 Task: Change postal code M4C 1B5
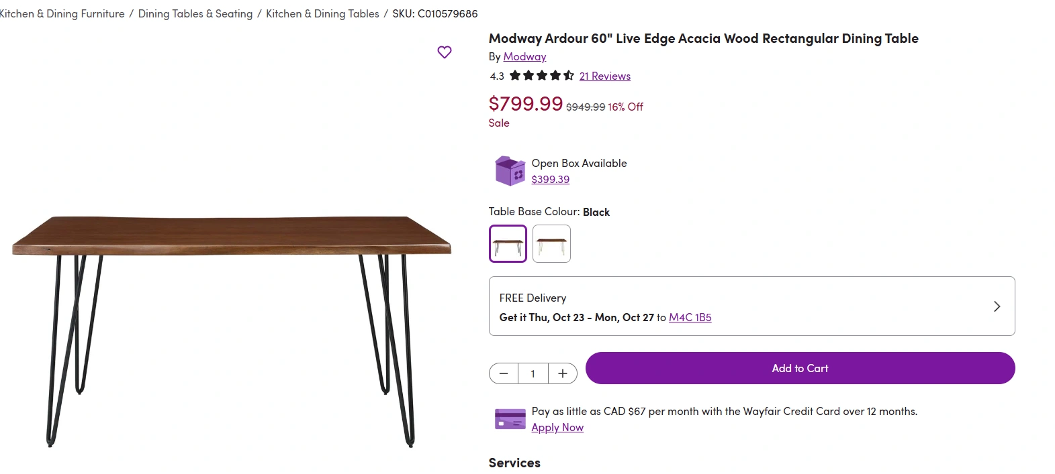coord(690,318)
